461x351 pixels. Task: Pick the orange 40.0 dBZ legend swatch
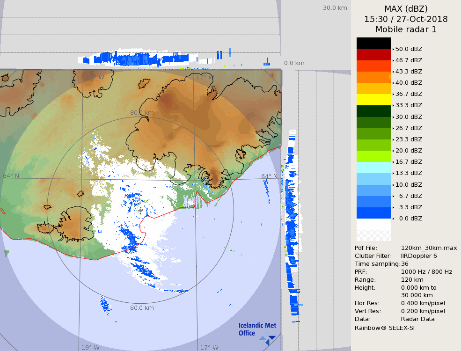(x=373, y=77)
